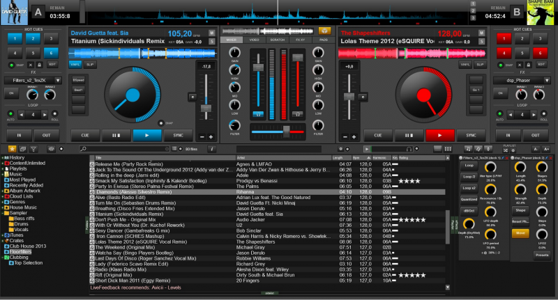Expand the History folder in the browser tree
Viewport: 558px width, 300px height.
pos(3,157)
